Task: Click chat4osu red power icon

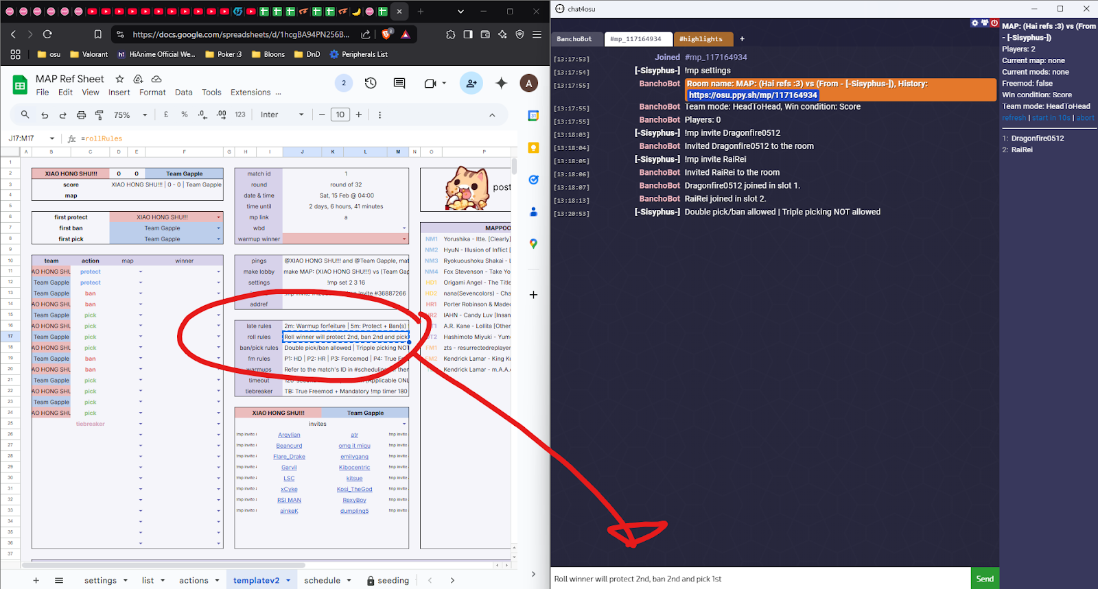Action: click(x=994, y=23)
